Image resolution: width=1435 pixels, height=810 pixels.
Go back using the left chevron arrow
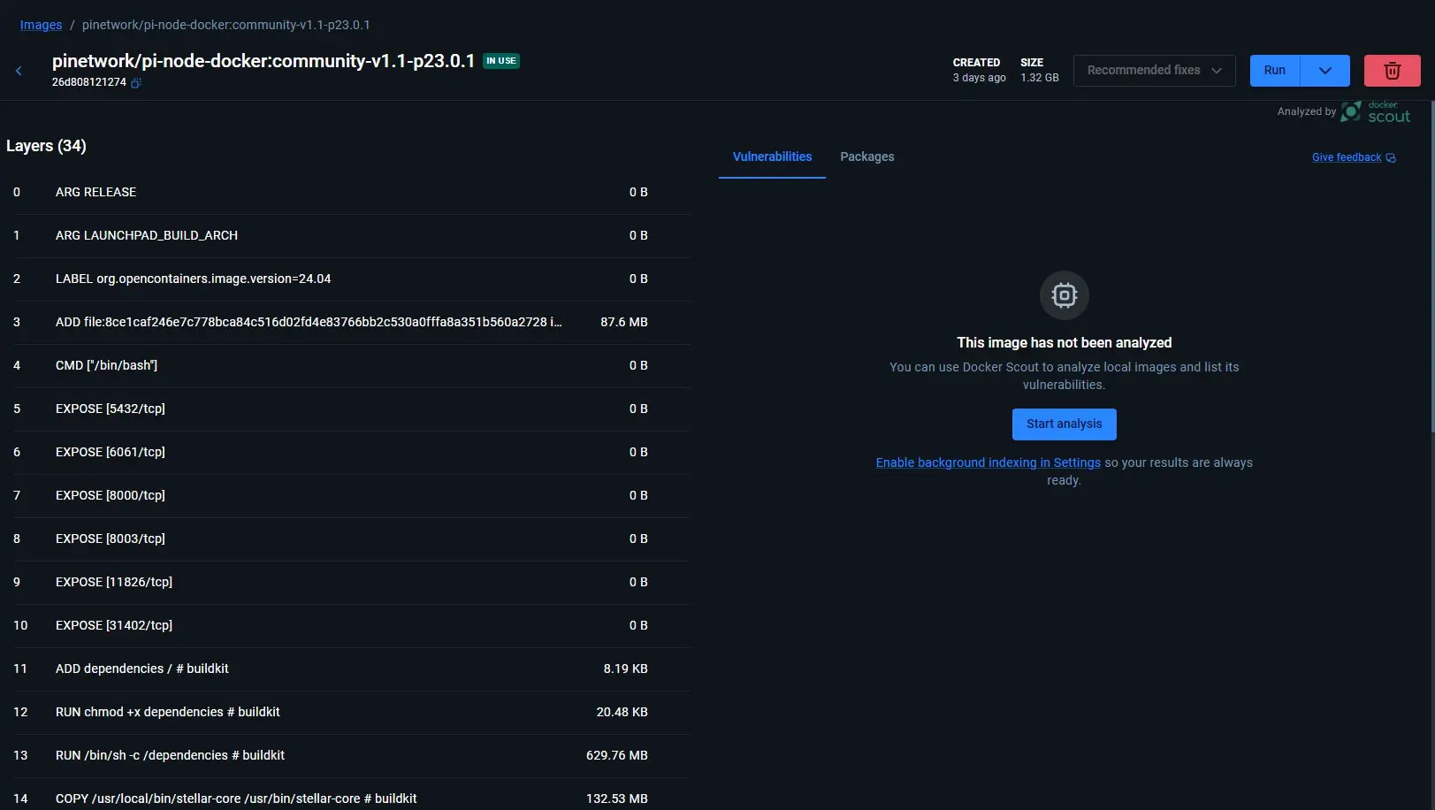coord(19,71)
